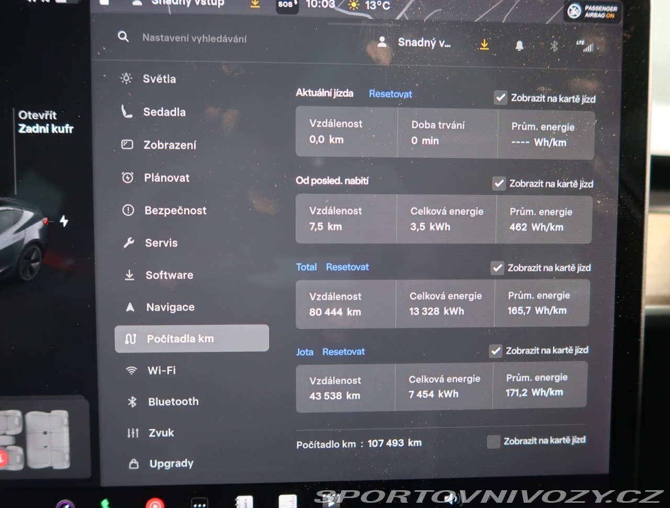
Task: Open the Snadný vstup driver profile
Action: click(415, 42)
